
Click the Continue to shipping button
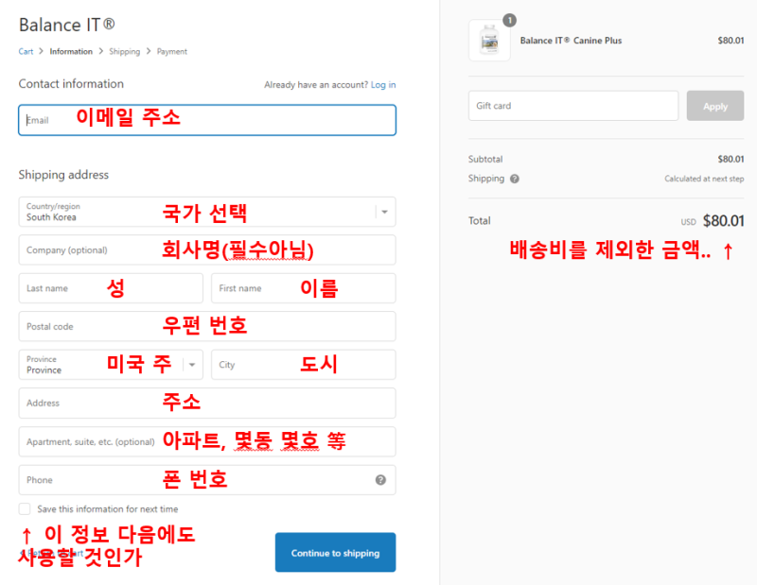335,552
